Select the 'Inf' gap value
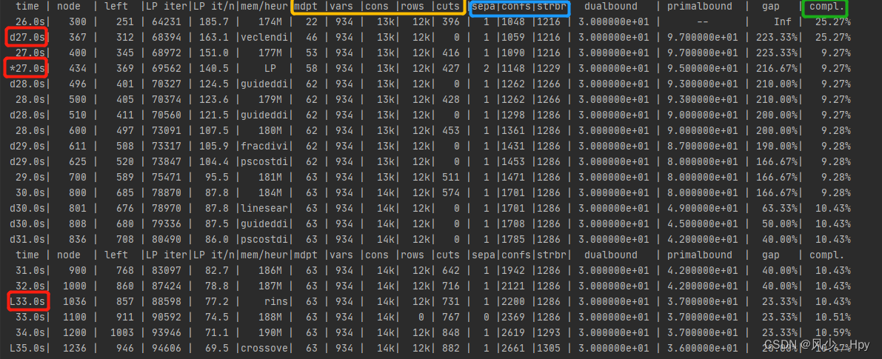Screen dimensions: 882x359 coord(783,22)
